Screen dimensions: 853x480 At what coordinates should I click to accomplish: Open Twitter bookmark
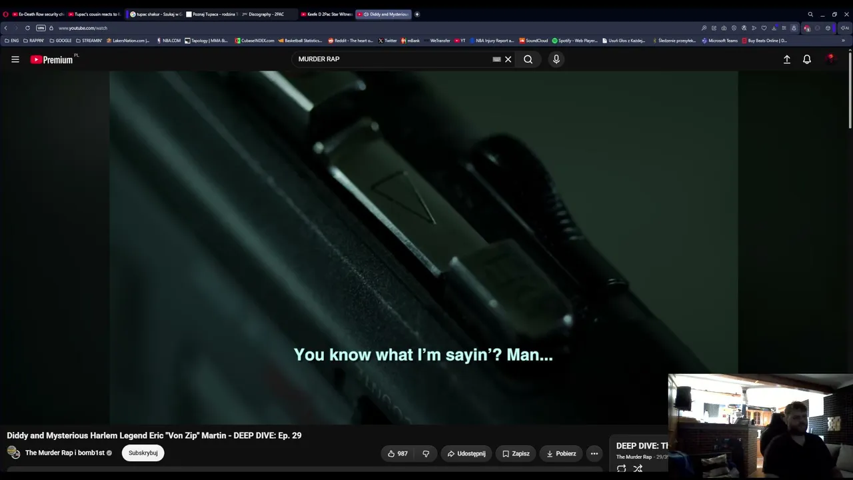[x=388, y=41]
